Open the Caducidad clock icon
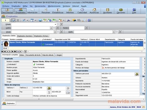 pyautogui.click(x=82, y=11)
